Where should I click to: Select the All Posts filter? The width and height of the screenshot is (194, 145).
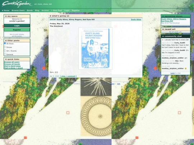click(x=5, y=43)
